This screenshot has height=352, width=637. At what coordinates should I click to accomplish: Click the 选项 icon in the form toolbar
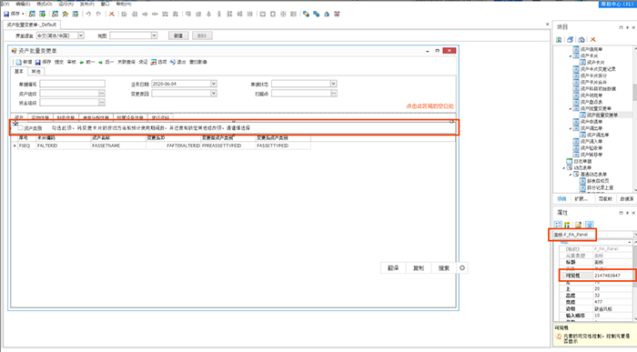point(154,62)
